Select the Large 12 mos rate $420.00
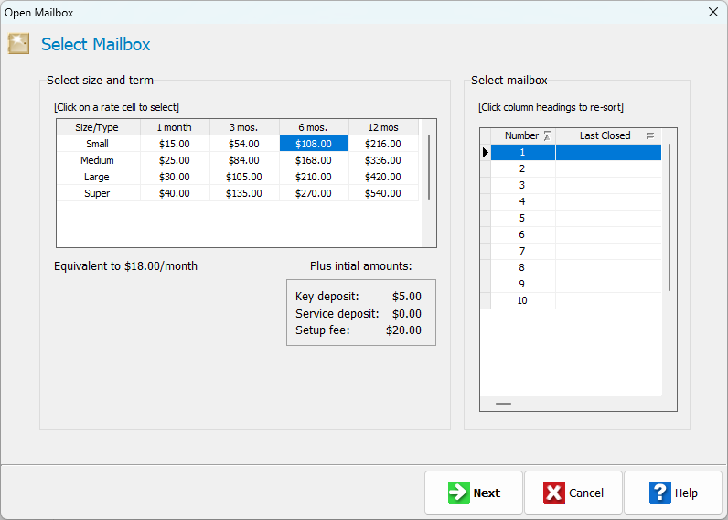728x520 pixels. tap(383, 177)
